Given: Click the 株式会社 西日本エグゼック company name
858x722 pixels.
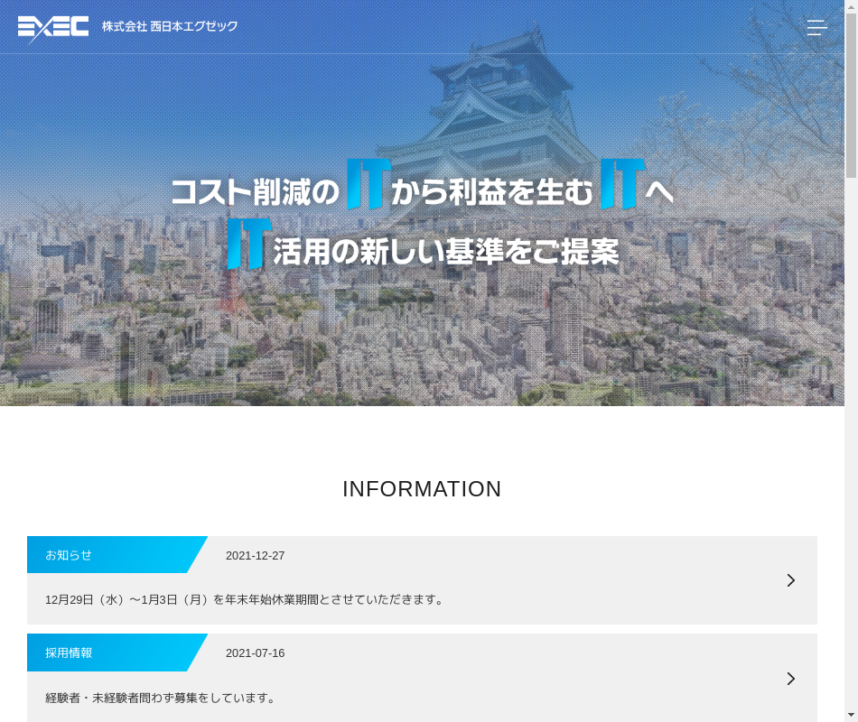Looking at the screenshot, I should click(x=169, y=27).
